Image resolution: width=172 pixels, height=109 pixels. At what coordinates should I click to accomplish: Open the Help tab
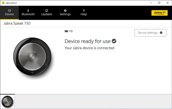(84, 13)
